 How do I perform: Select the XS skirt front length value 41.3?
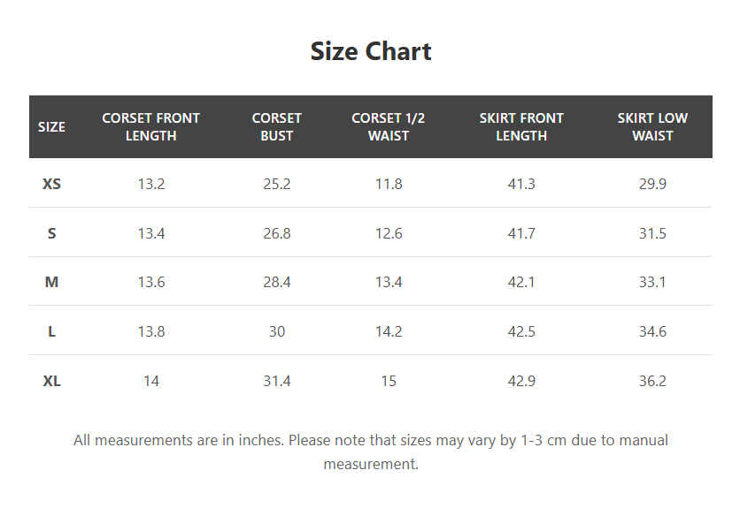click(x=521, y=184)
